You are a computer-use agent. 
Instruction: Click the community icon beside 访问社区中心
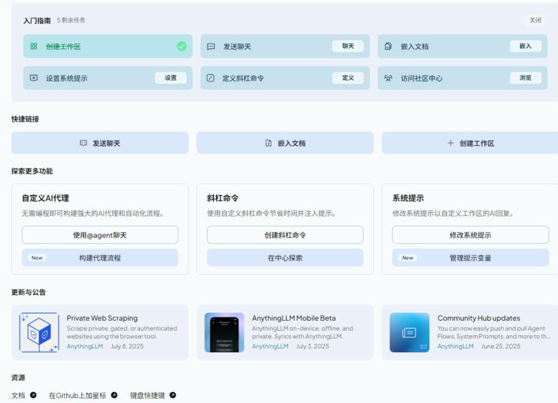click(388, 78)
